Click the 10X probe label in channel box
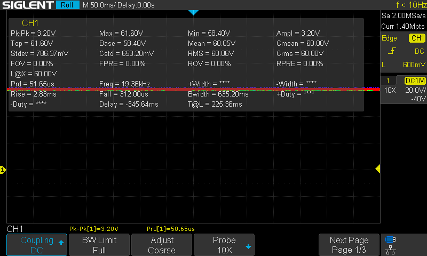 click(x=390, y=90)
